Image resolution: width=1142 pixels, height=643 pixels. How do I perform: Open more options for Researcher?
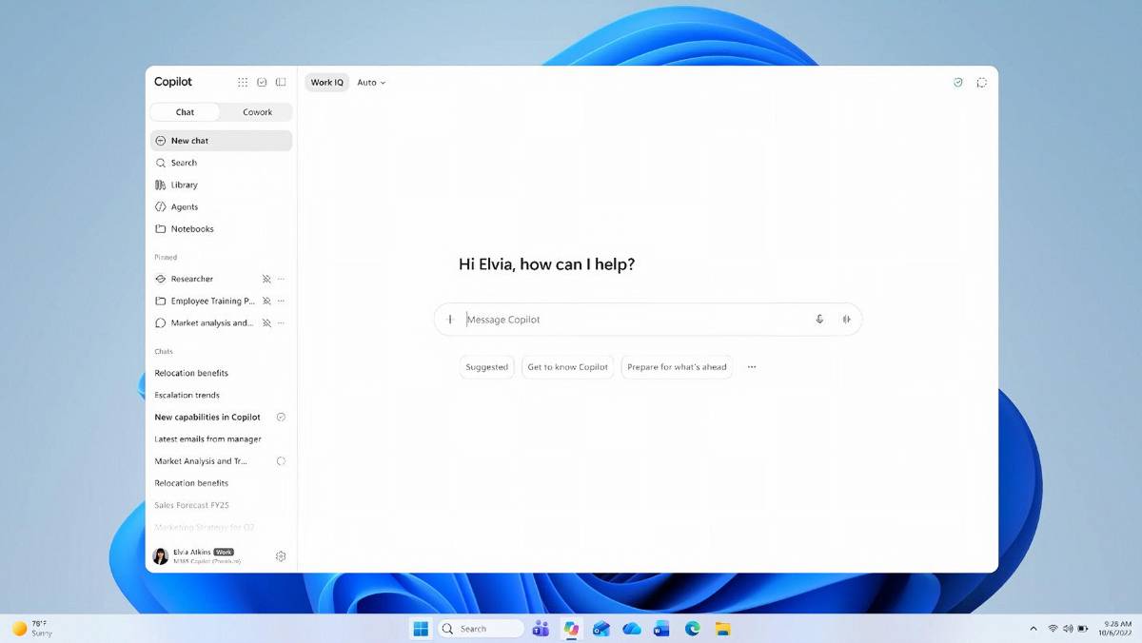point(281,279)
